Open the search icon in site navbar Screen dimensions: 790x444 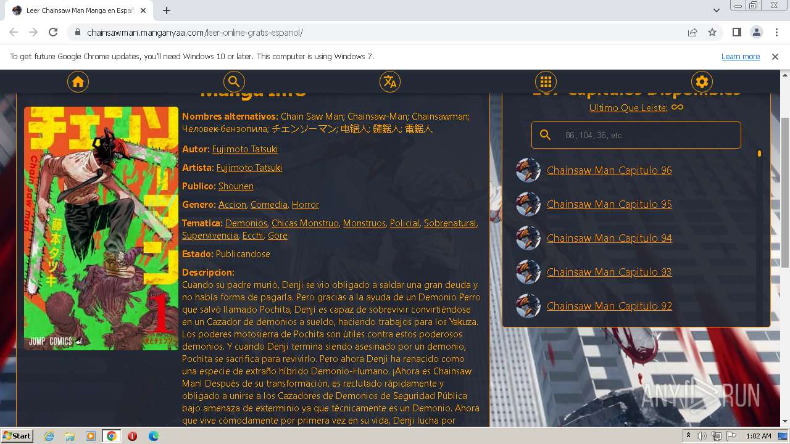234,82
